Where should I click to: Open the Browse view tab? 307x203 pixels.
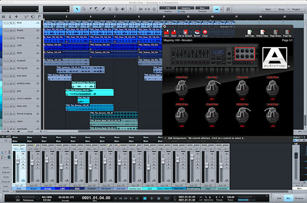coord(299,198)
